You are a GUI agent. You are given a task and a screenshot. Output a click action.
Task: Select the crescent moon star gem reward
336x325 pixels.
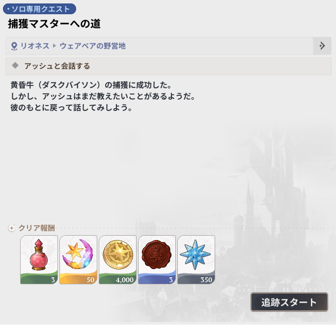pos(79,260)
